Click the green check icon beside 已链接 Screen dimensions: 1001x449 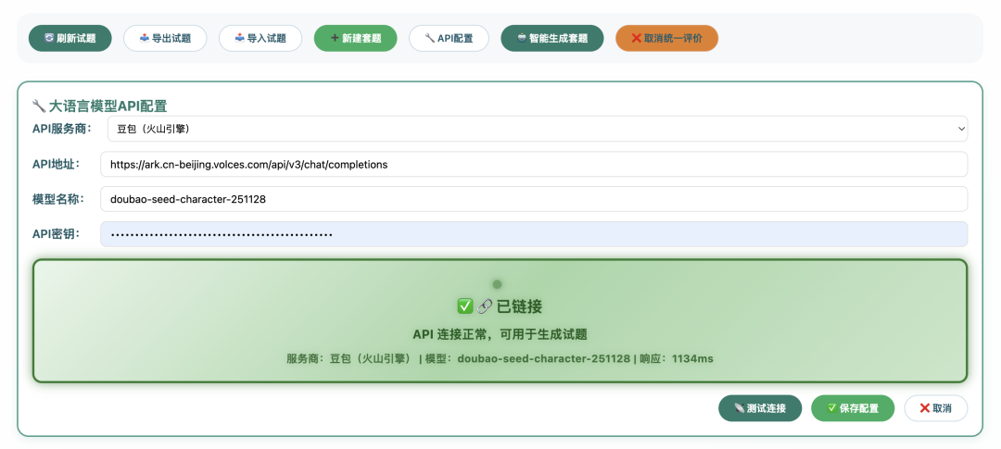coord(464,306)
